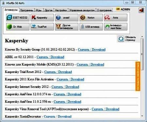
Task: Download Kaspersky Trial Reset 2012
Action: pos(58,72)
